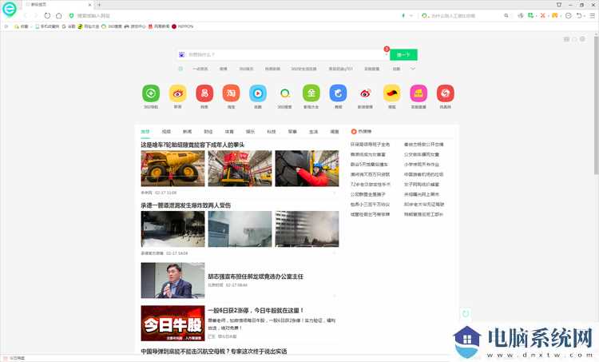Select the first green active news tab
Image resolution: width=599 pixels, height=362 pixels.
pyautogui.click(x=145, y=132)
